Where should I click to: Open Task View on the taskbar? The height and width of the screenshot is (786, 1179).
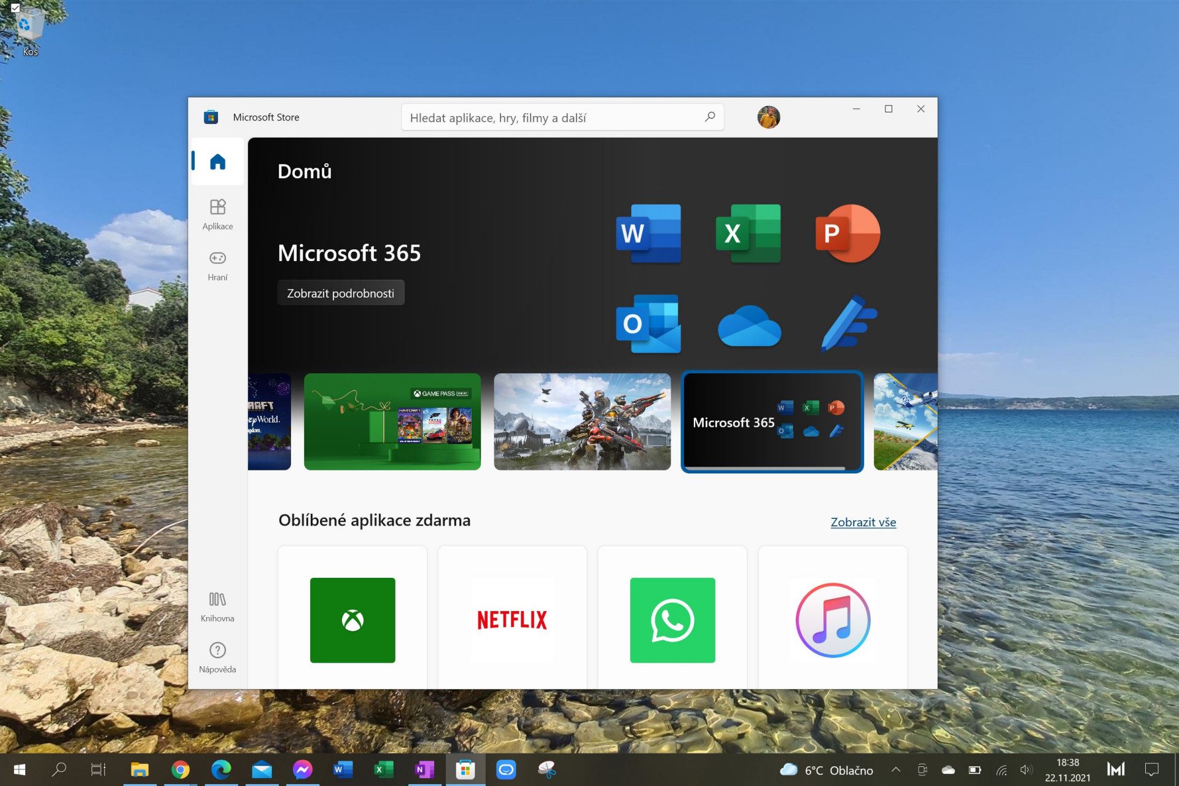click(98, 769)
